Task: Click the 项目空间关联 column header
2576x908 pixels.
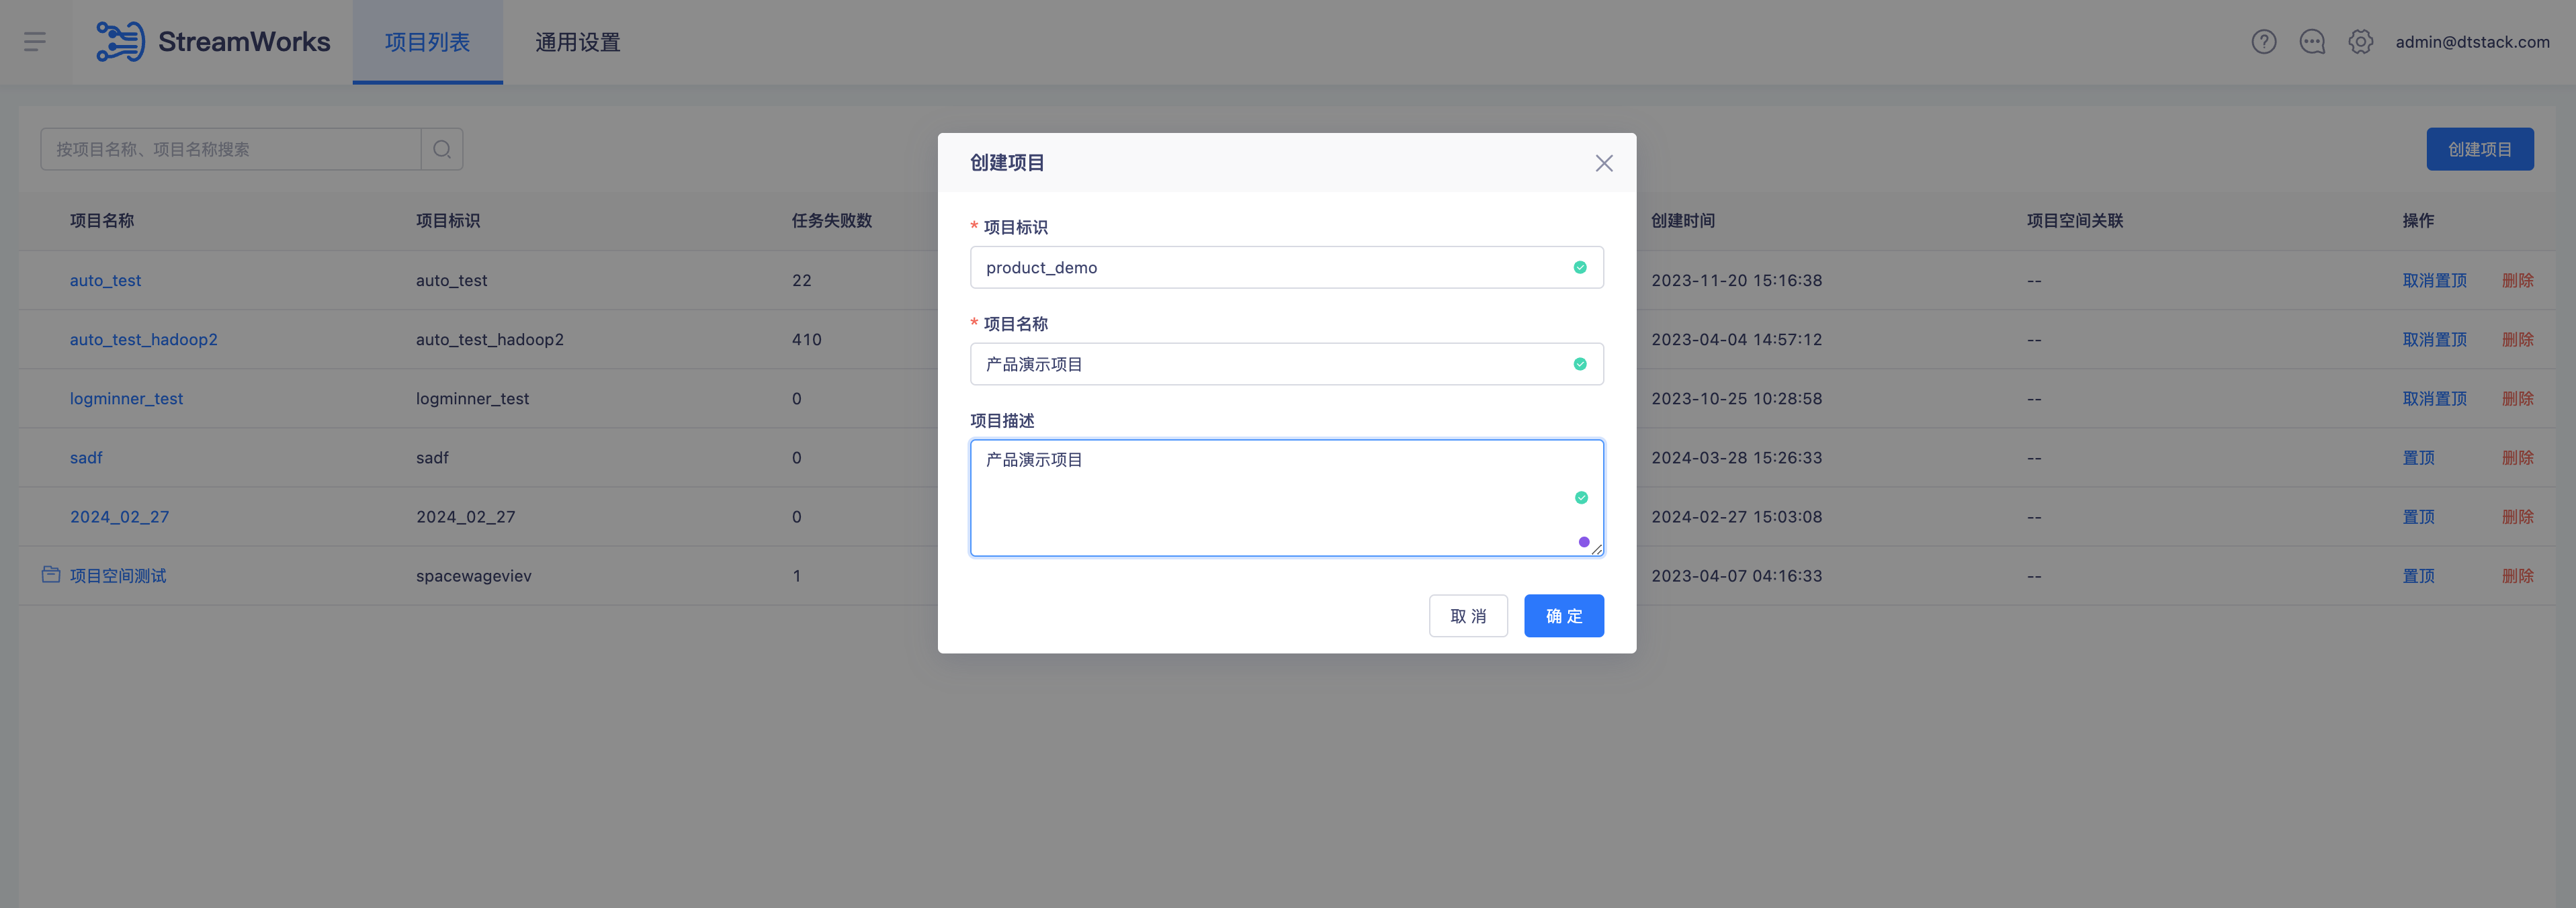Action: point(2075,220)
